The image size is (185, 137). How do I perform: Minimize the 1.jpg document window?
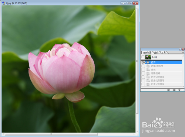pyautogui.click(x=123, y=3)
